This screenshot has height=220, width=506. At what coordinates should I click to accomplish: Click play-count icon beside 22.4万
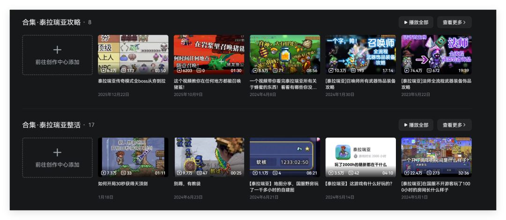pyautogui.click(x=407, y=173)
